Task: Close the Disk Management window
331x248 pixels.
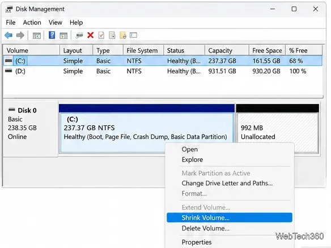Action: [315, 9]
